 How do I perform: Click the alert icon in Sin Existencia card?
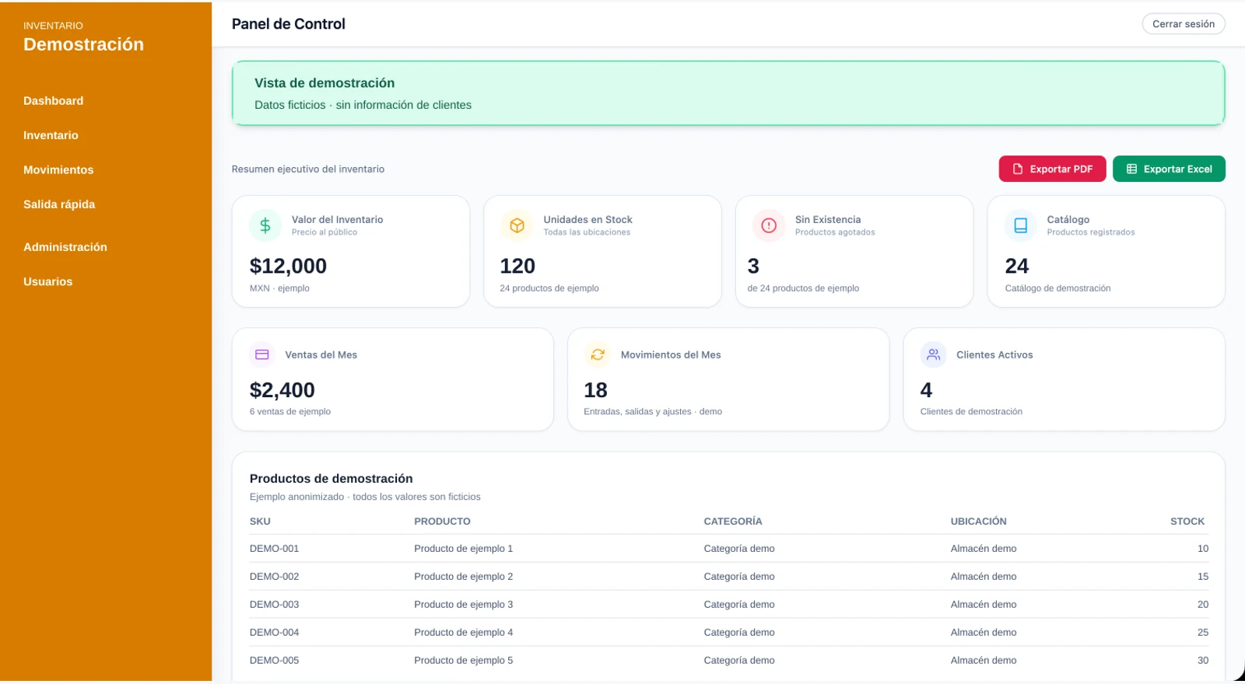tap(769, 225)
